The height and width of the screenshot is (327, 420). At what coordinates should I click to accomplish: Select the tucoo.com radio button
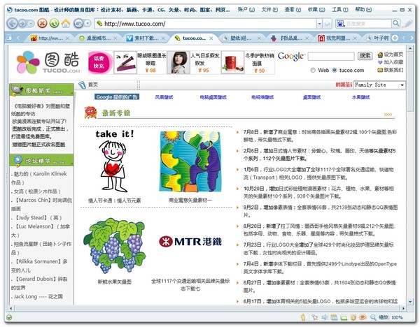click(335, 70)
